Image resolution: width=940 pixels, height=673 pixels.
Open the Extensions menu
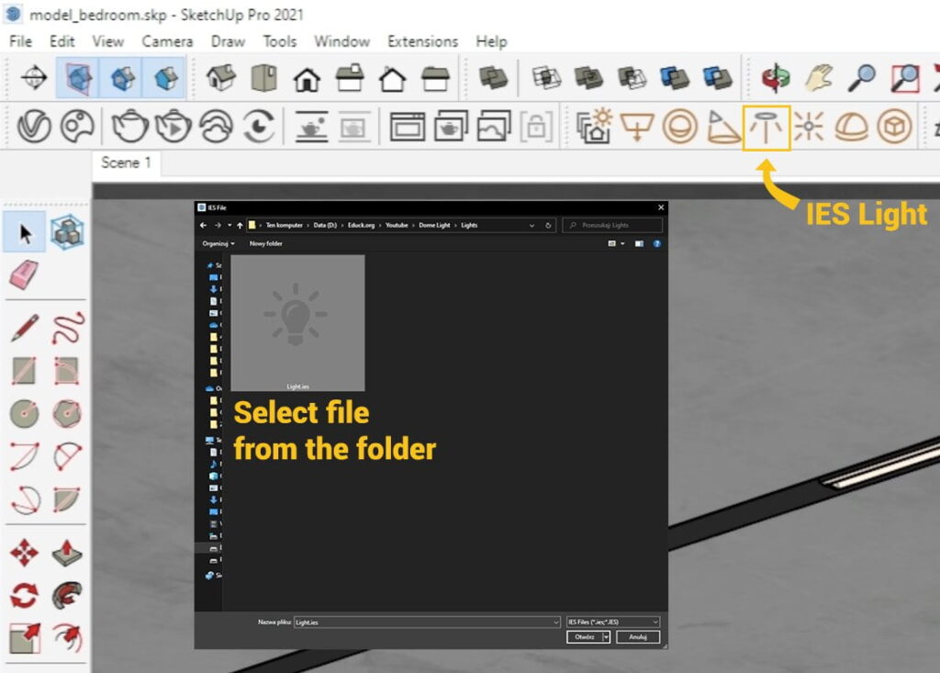point(421,41)
